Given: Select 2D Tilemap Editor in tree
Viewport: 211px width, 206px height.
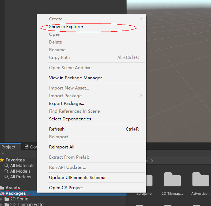Looking at the screenshot, I should click(27, 204).
